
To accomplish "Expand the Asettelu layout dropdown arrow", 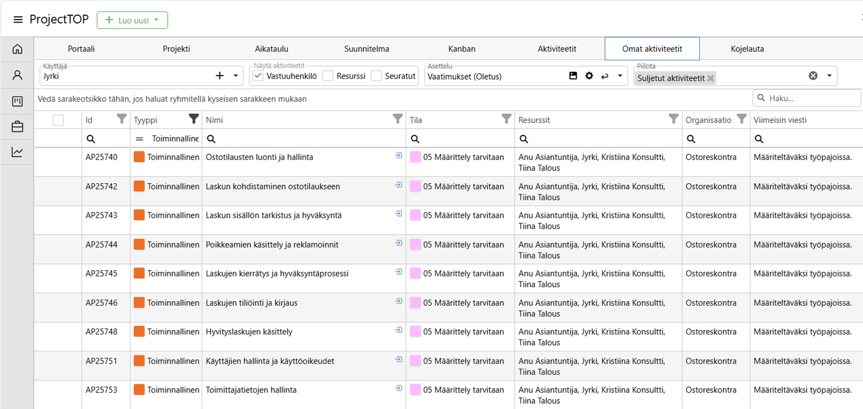I will pos(620,76).
